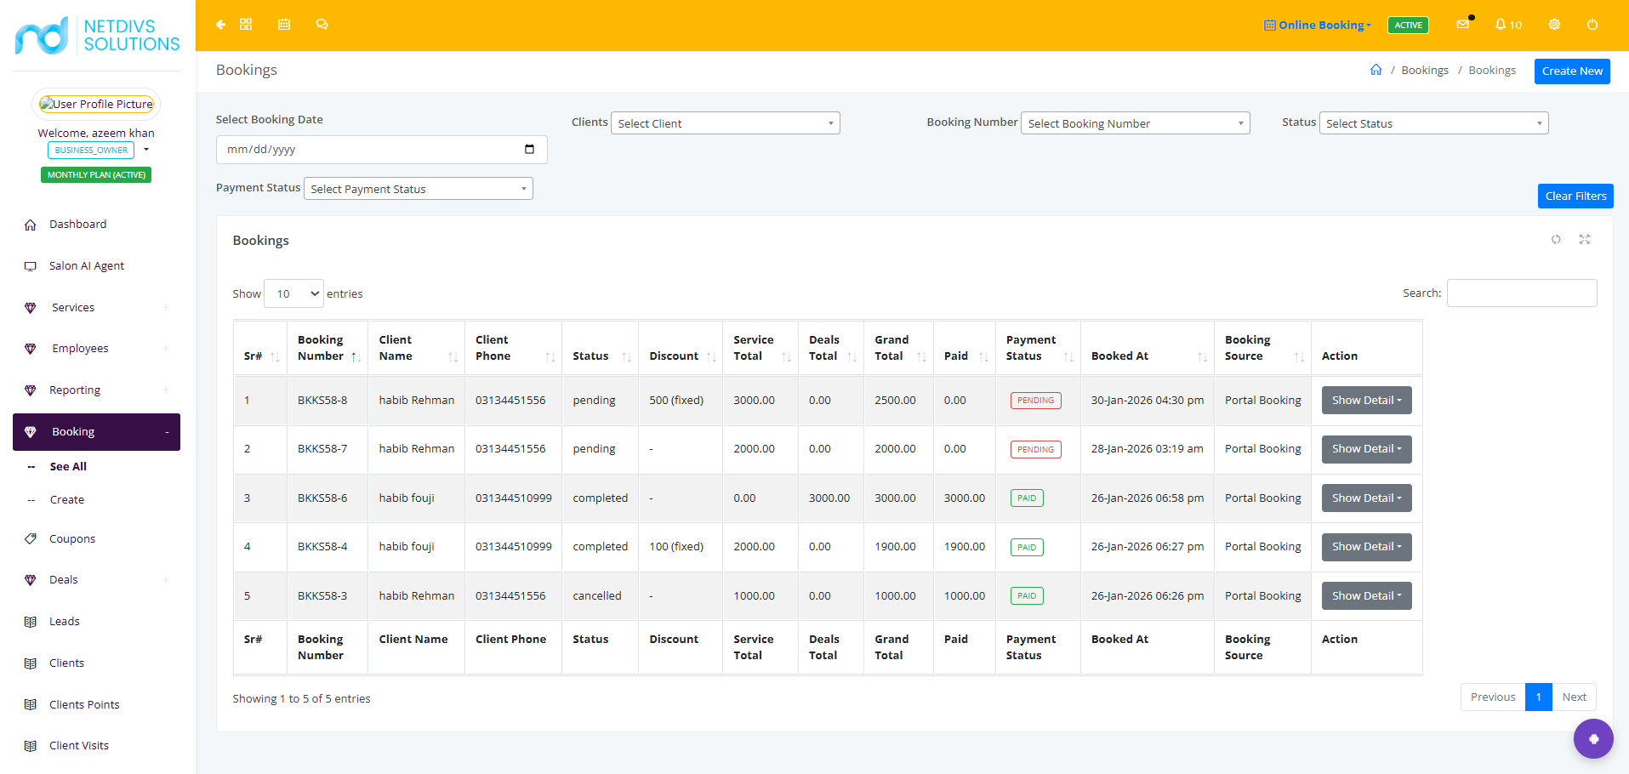Open the grid apps icon in header
The image size is (1629, 774).
(x=246, y=25)
